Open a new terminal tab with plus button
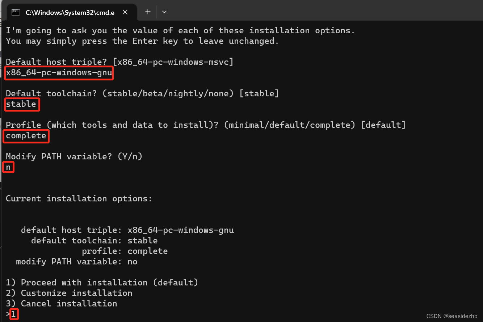 (x=148, y=12)
